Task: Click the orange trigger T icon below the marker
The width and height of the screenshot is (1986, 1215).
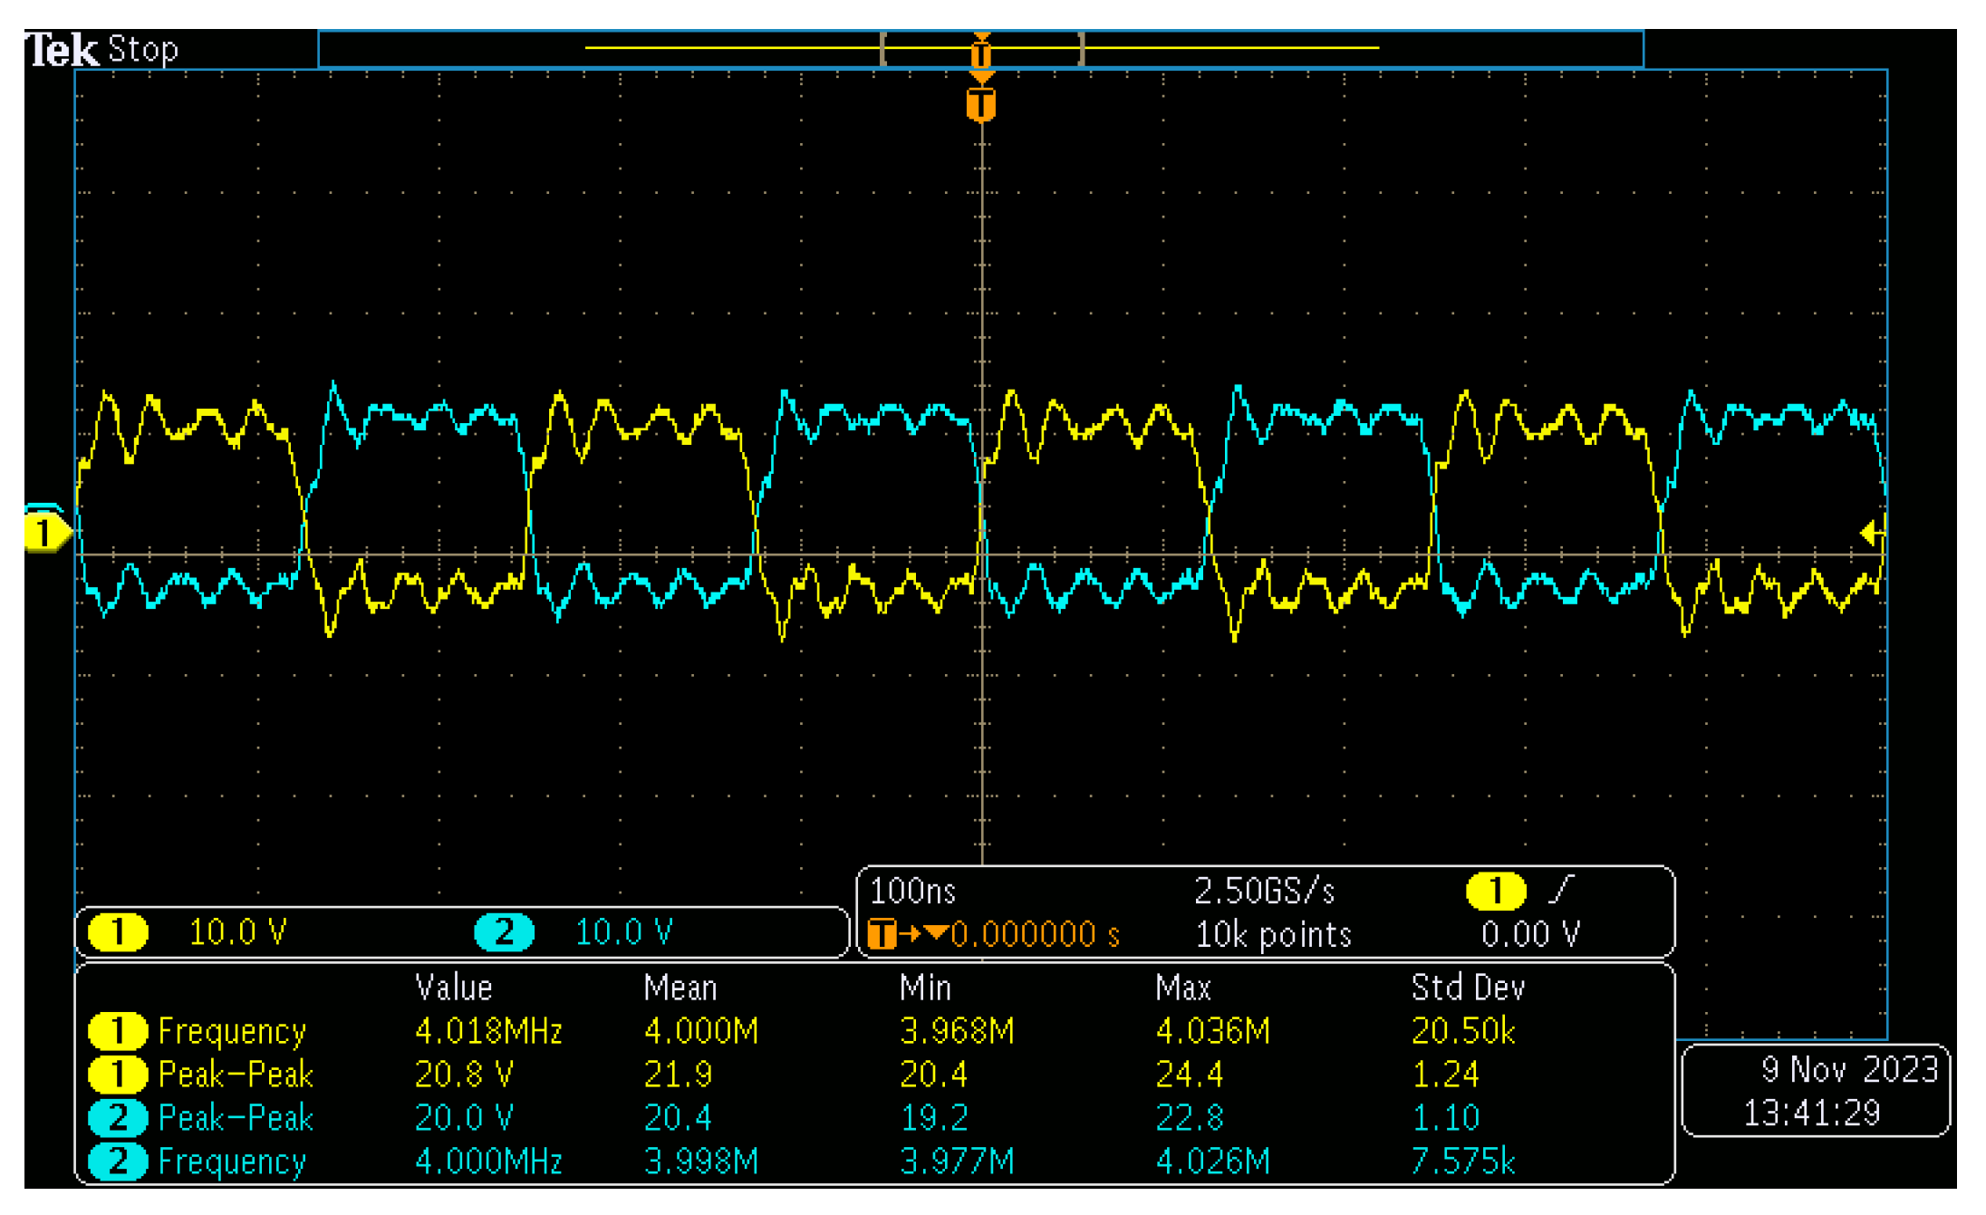Action: pos(981,102)
